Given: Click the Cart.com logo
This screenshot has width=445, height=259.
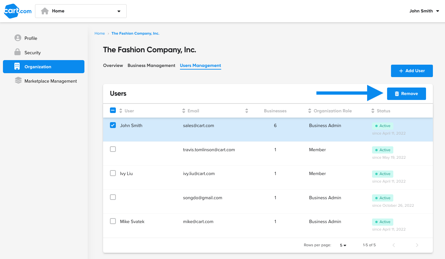Looking at the screenshot, I should tap(18, 11).
